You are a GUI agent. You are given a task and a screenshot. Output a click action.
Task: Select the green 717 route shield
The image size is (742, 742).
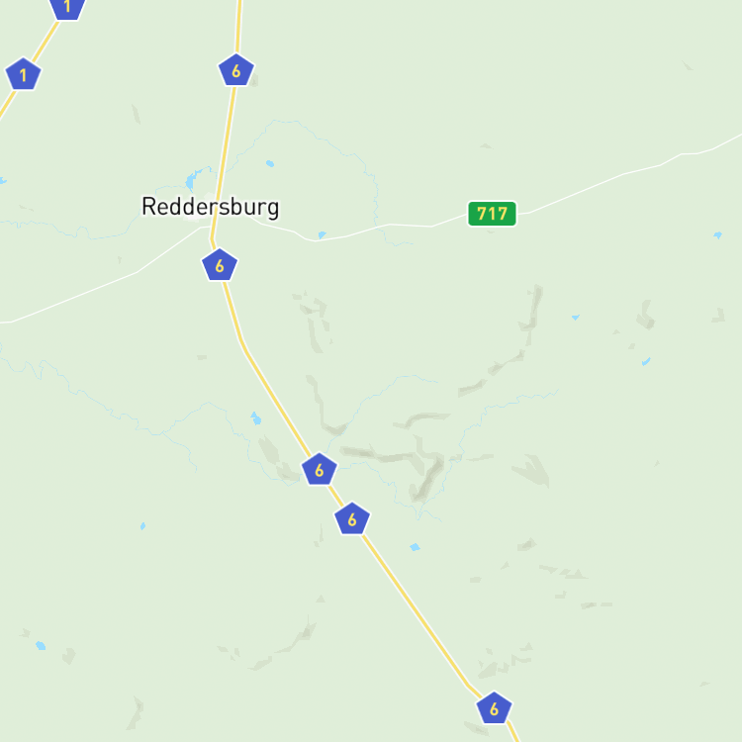pos(492,214)
